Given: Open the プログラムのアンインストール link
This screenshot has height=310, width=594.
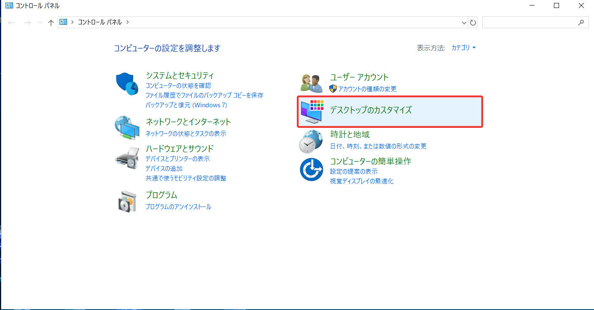Looking at the screenshot, I should pos(178,207).
